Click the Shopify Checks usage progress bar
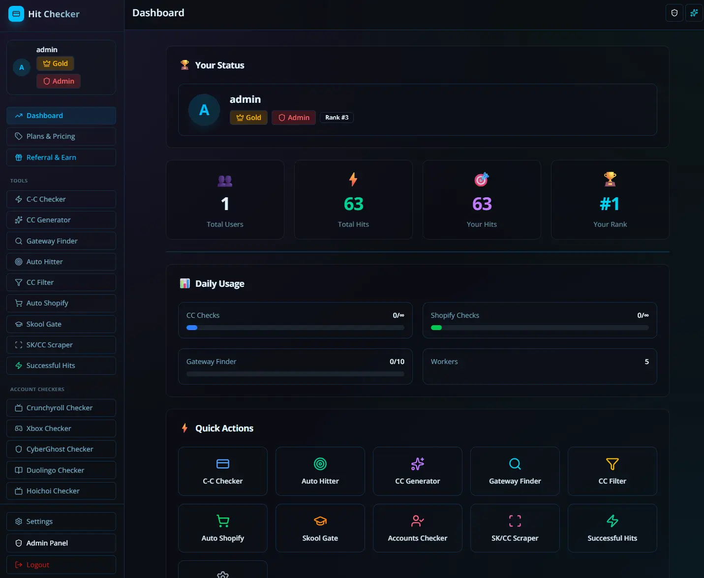This screenshot has height=578, width=704. point(540,328)
